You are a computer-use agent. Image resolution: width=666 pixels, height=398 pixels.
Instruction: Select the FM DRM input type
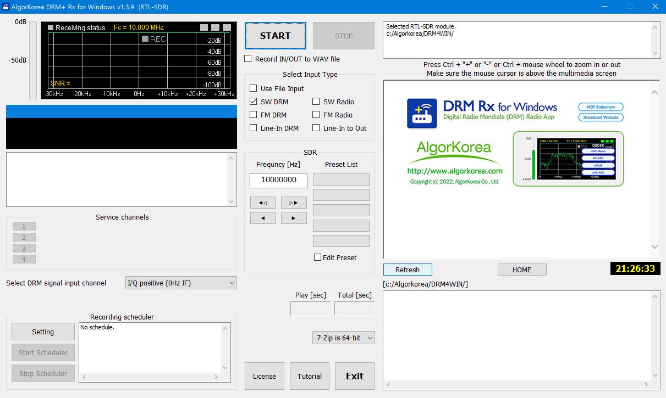click(254, 115)
